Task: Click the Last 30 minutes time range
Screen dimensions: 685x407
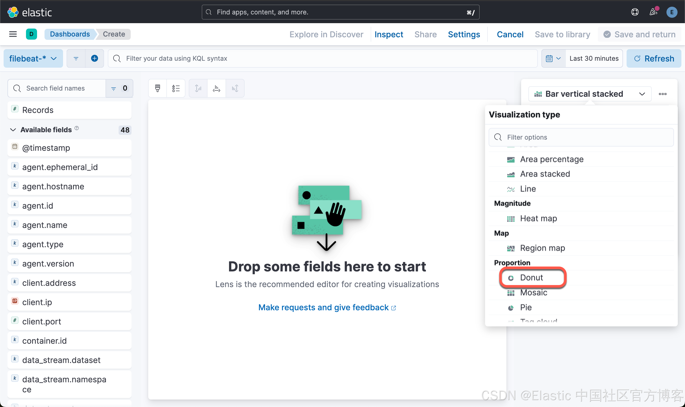Action: 594,58
